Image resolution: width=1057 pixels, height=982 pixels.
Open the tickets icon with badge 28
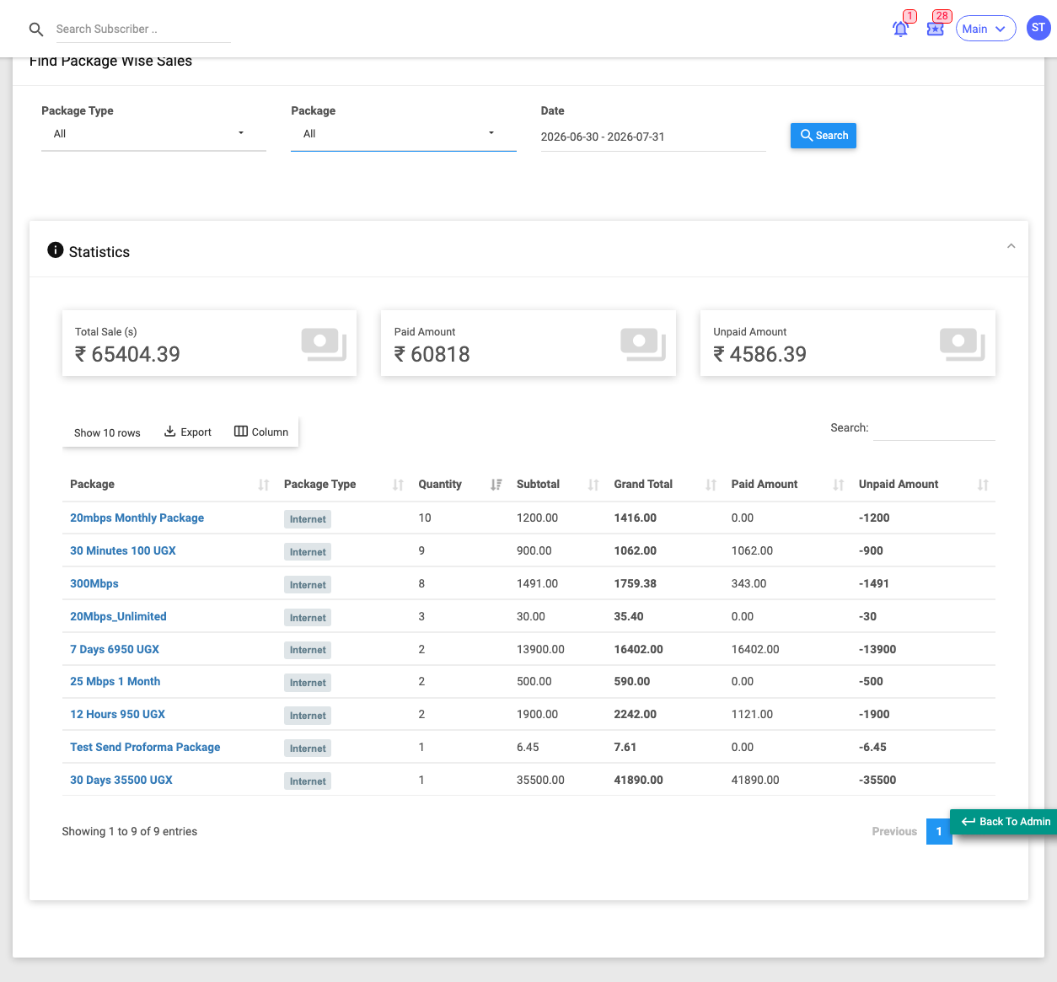(x=935, y=29)
